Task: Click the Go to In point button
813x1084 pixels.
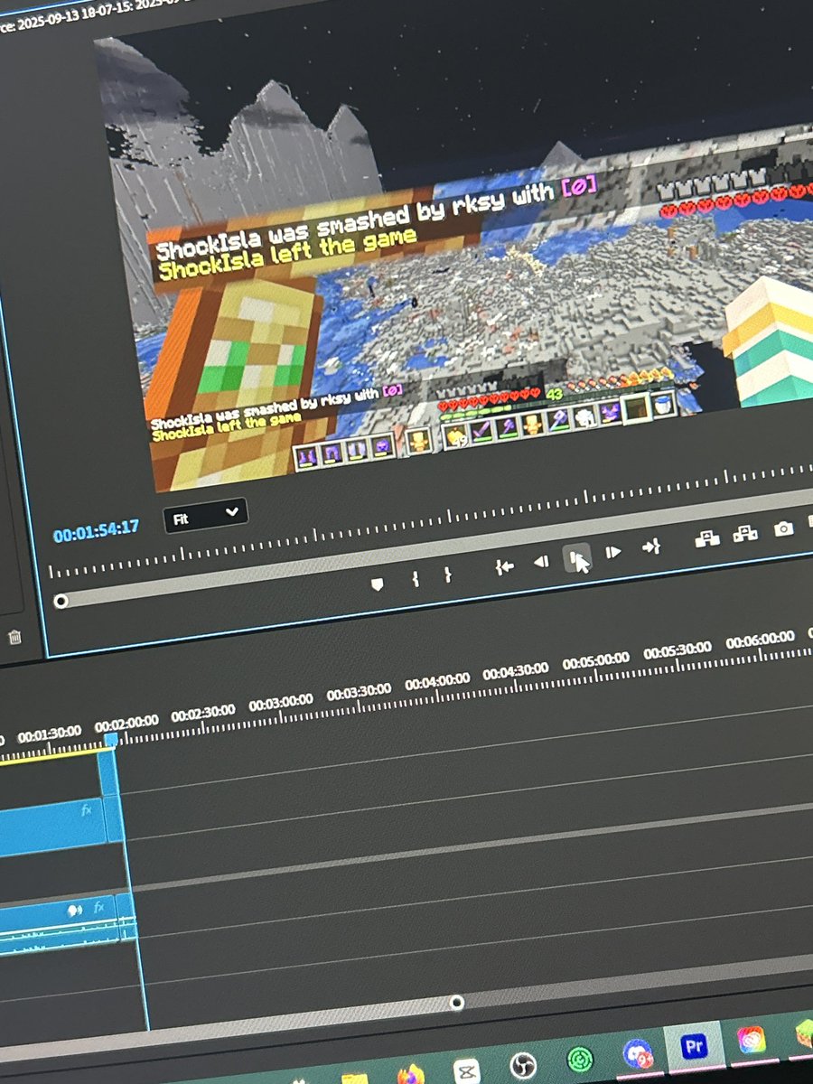Action: tap(504, 567)
